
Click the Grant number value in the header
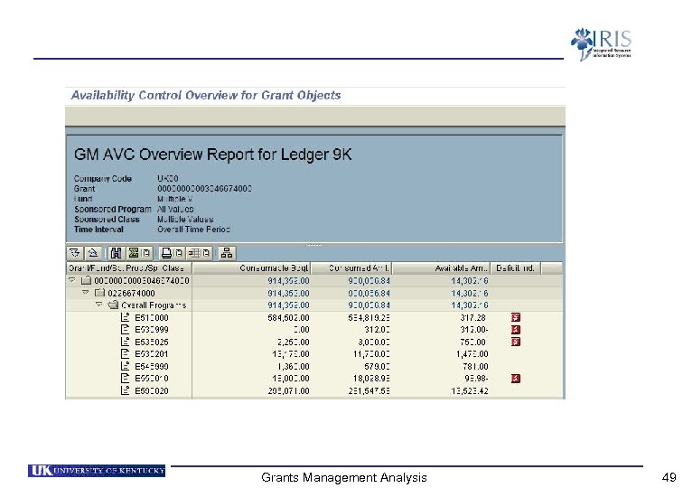204,189
